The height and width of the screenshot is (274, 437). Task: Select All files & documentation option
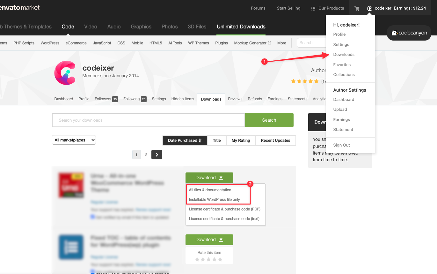click(x=210, y=190)
